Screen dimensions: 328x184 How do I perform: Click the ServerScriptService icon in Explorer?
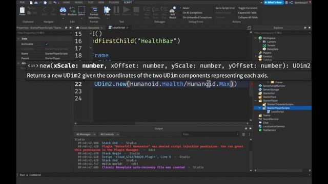click(260, 86)
